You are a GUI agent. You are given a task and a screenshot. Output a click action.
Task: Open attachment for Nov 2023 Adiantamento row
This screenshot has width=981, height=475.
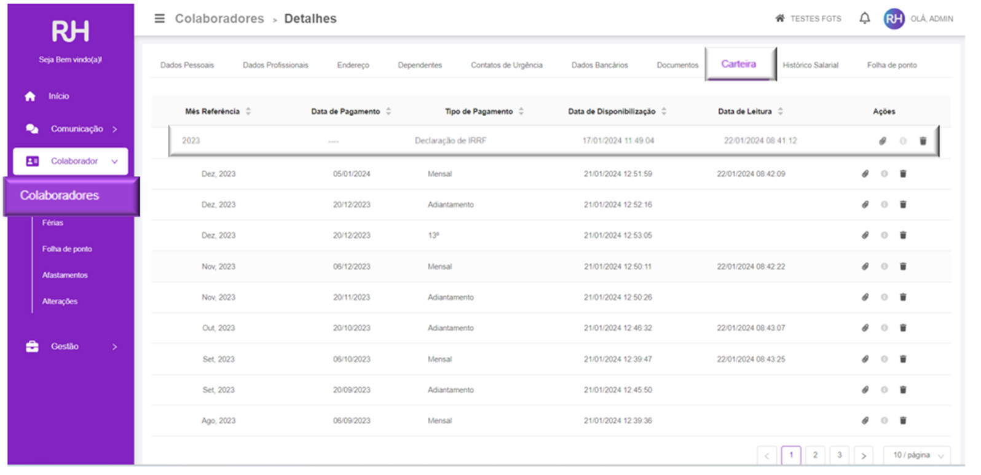[865, 297]
